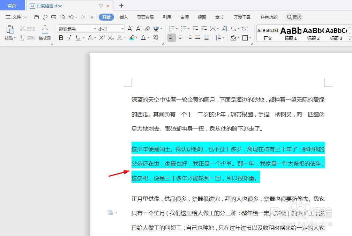
Task: Increase font size with the A+ icon
Action: tap(130, 28)
